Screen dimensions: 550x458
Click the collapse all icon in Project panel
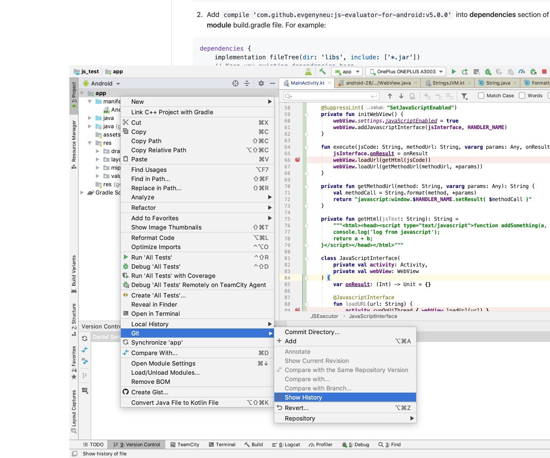(x=247, y=83)
